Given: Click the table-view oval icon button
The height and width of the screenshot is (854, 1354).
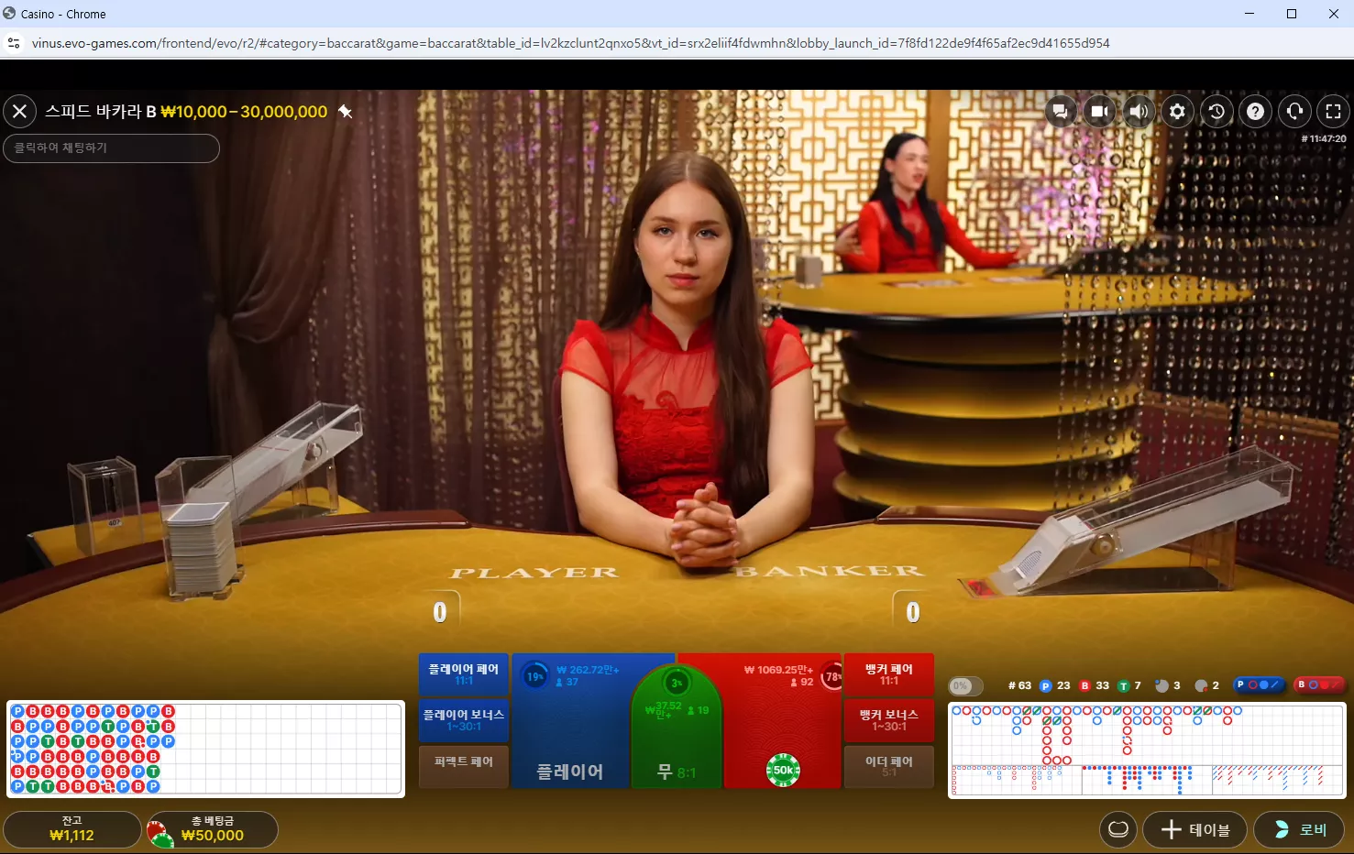Looking at the screenshot, I should pos(1118,829).
